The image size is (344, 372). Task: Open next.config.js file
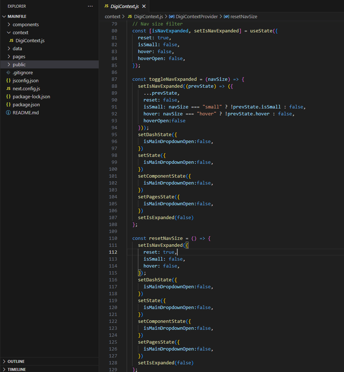(26, 89)
